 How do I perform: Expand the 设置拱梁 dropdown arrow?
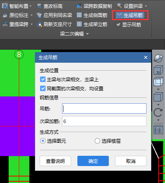point(146,6)
